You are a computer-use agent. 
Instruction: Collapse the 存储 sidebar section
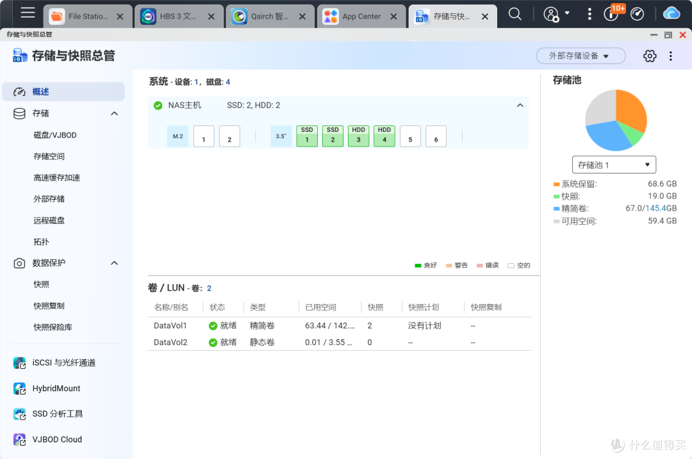pyautogui.click(x=114, y=114)
